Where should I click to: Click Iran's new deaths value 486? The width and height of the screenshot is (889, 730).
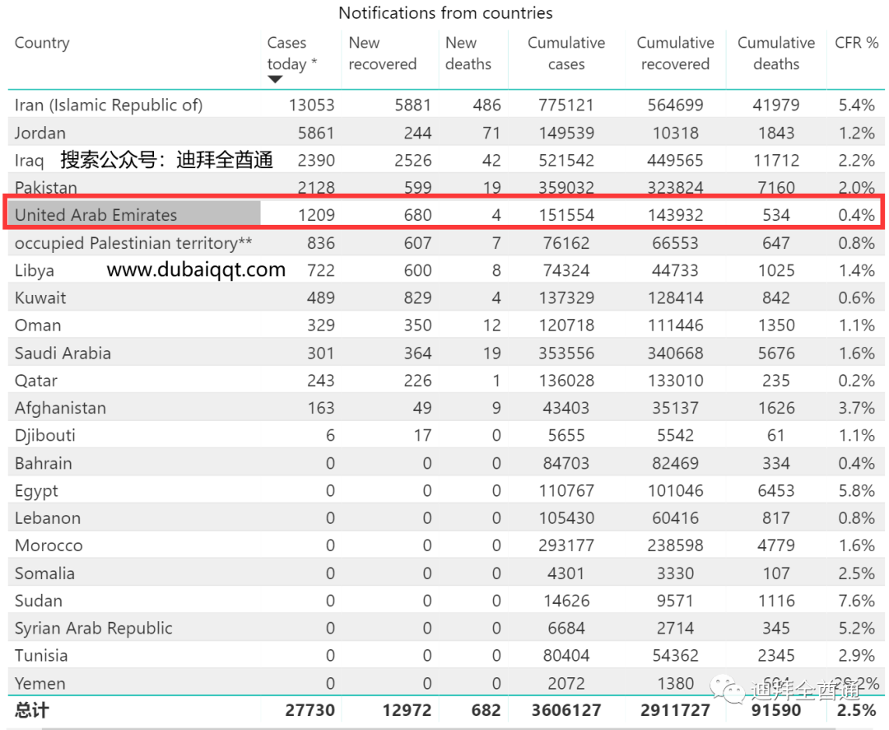[x=487, y=105]
